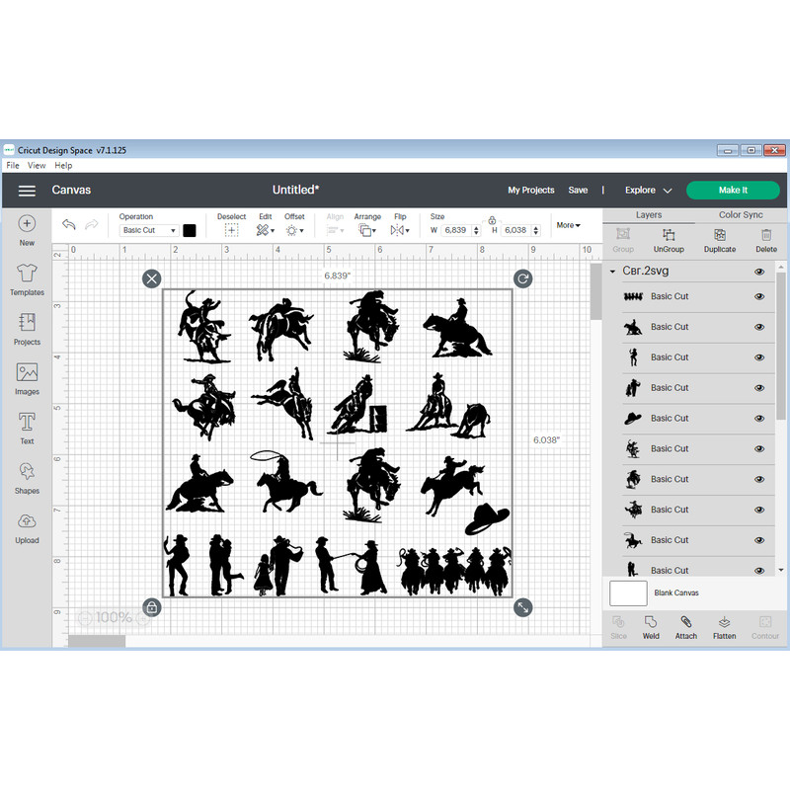This screenshot has height=790, width=790.
Task: Hide the first Basic Cut layer
Action: pos(759,296)
